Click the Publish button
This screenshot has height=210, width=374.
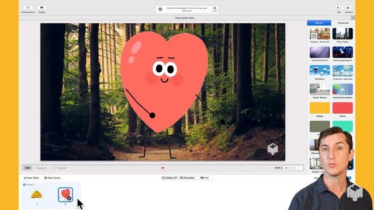pyautogui.click(x=60, y=168)
